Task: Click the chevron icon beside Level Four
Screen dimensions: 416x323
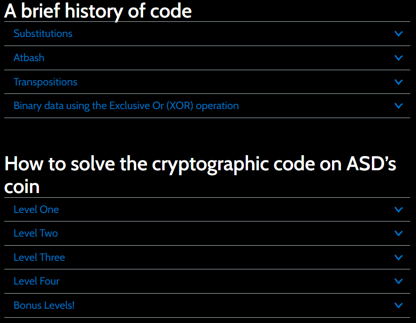Action: pyautogui.click(x=398, y=281)
